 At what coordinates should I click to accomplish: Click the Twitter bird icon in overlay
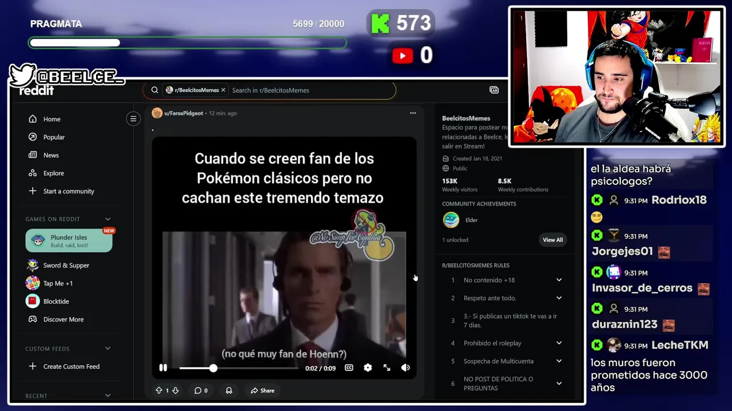point(23,75)
